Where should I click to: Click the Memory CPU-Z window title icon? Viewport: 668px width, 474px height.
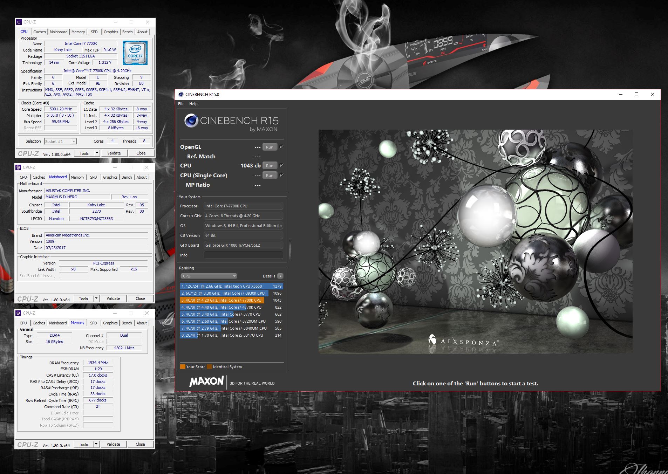[19, 313]
